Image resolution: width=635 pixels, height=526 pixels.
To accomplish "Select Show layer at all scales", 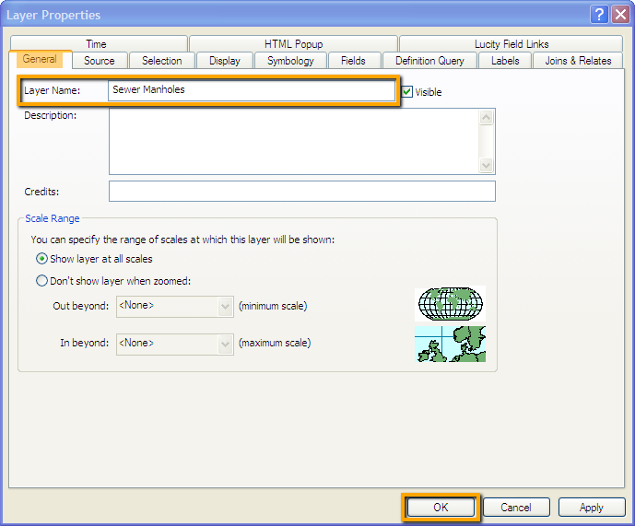I will (x=41, y=259).
